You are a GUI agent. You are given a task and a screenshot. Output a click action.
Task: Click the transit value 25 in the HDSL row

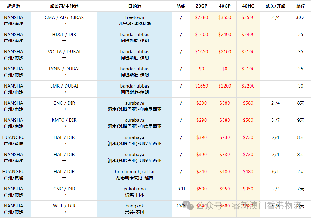click(300, 35)
